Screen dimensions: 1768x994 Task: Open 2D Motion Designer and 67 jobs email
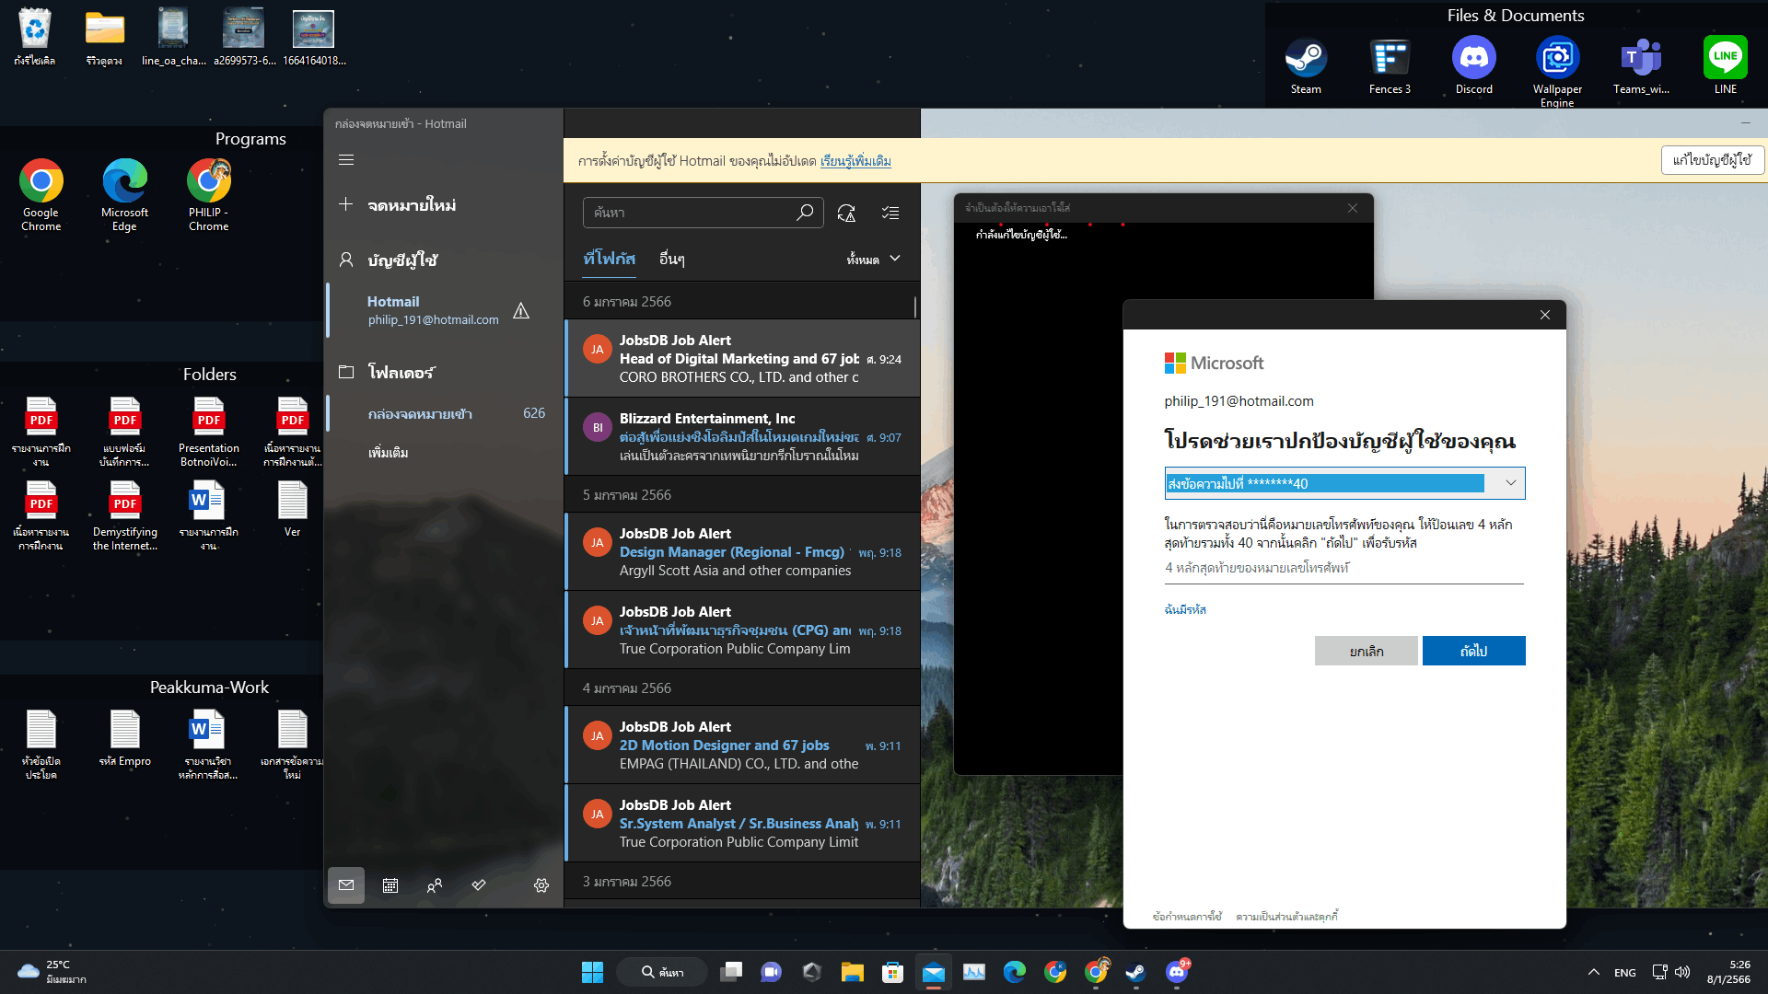tap(742, 745)
